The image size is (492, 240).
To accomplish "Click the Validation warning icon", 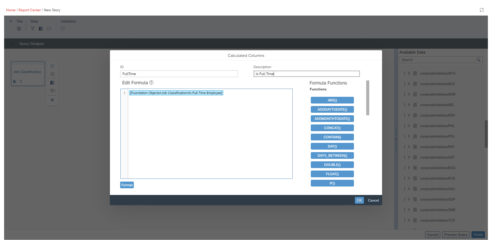I will [x=63, y=29].
